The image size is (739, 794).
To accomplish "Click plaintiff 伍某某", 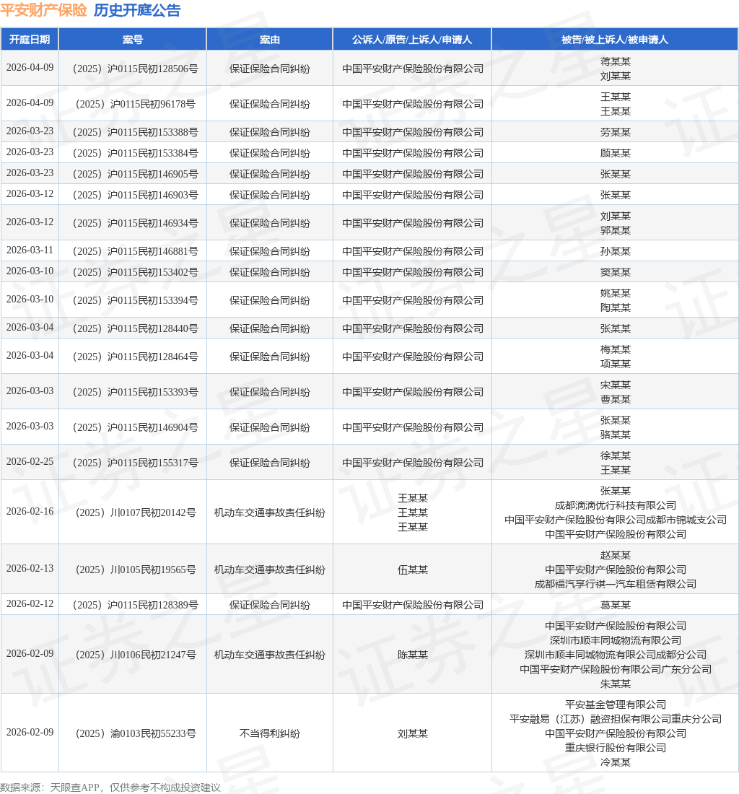I will pos(413,570).
